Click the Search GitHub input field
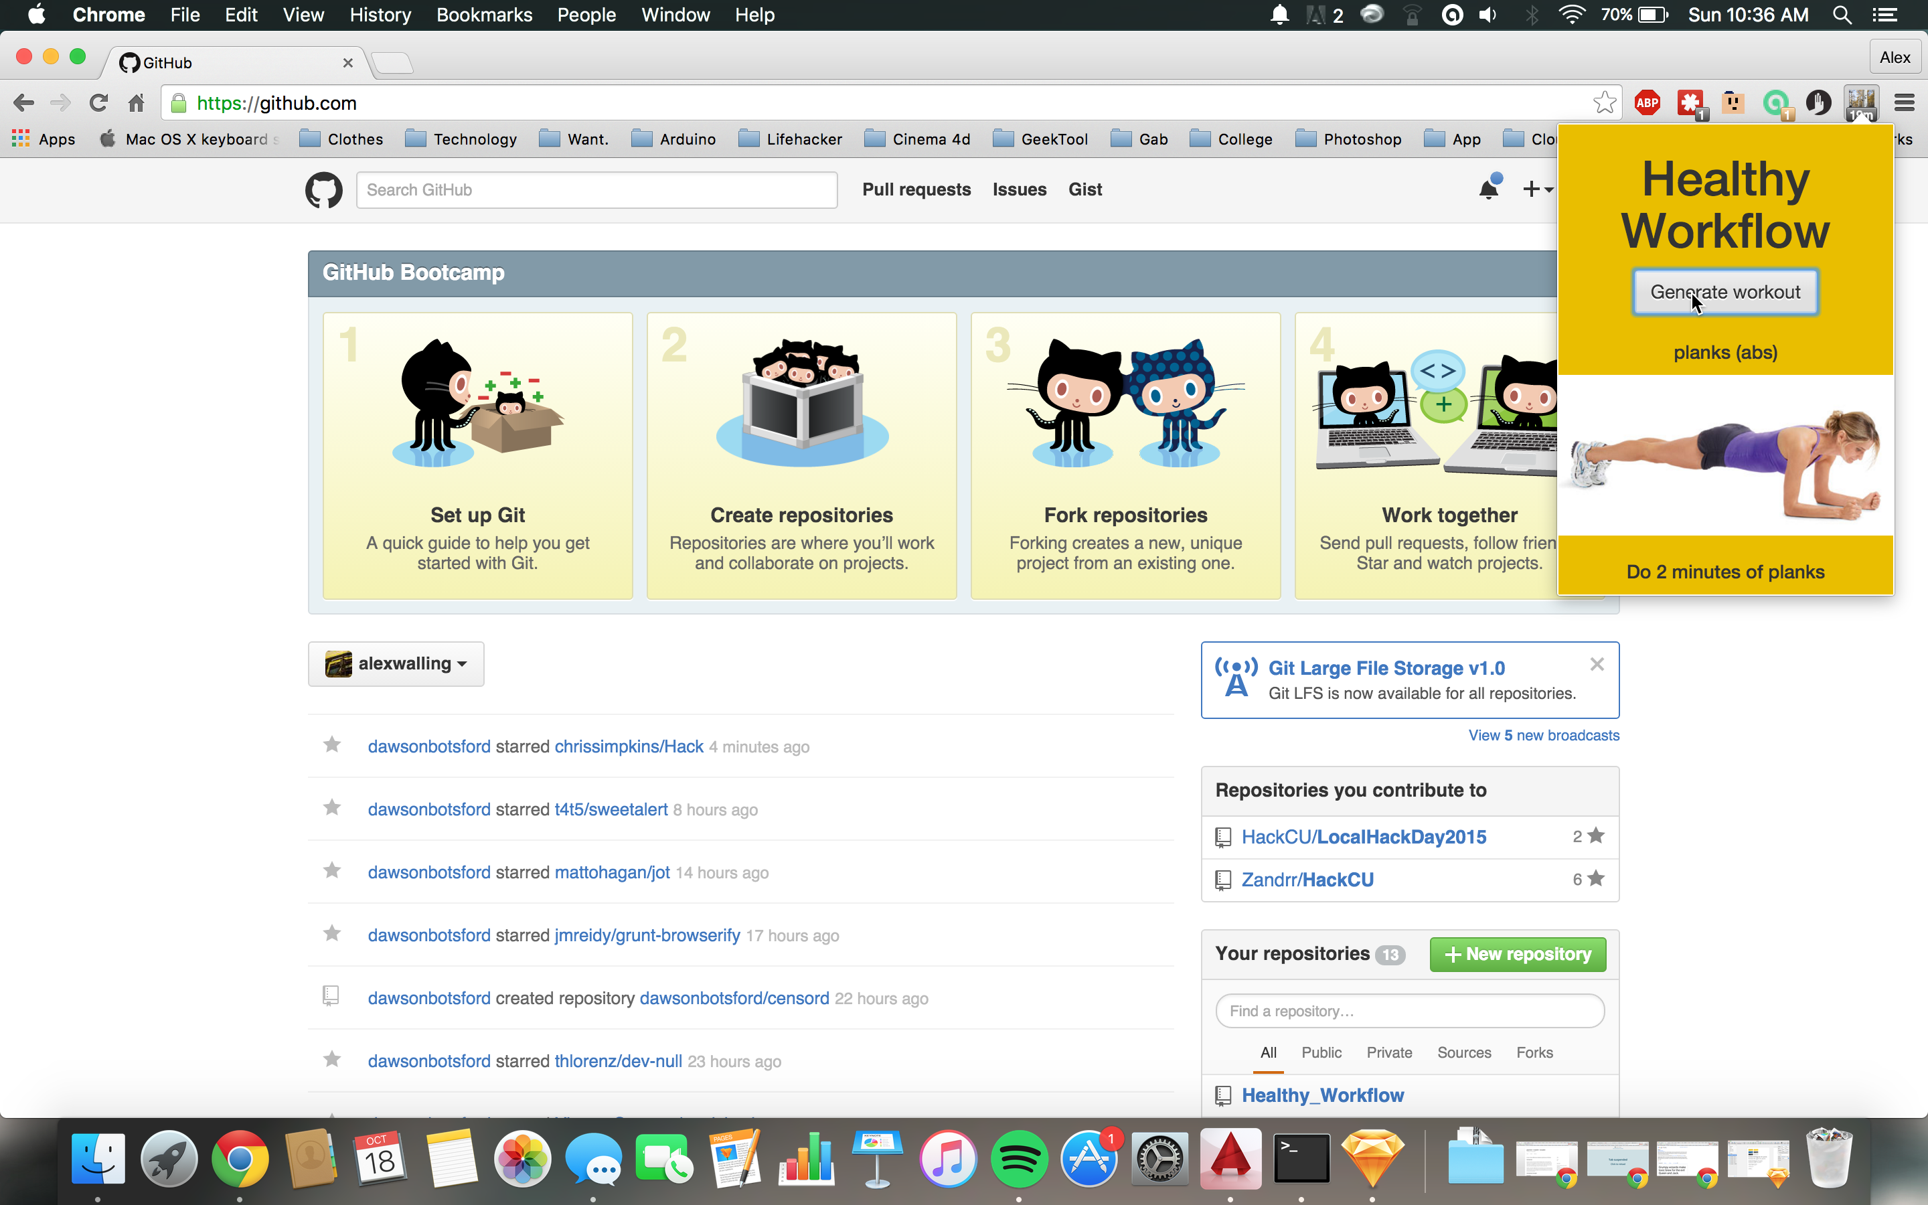Screen dimensions: 1928x1205 click(x=596, y=189)
